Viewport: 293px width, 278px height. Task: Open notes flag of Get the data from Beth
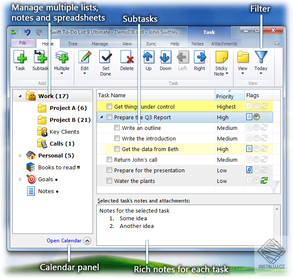click(x=249, y=149)
